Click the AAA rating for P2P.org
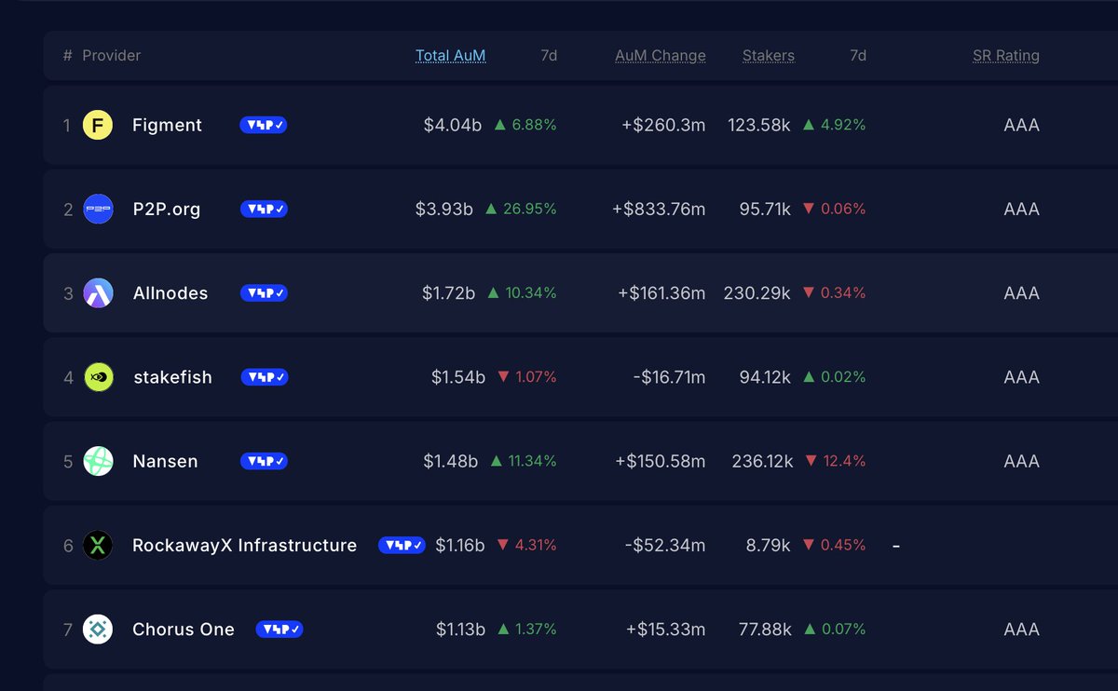Viewport: 1118px width, 691px height. (x=1021, y=209)
